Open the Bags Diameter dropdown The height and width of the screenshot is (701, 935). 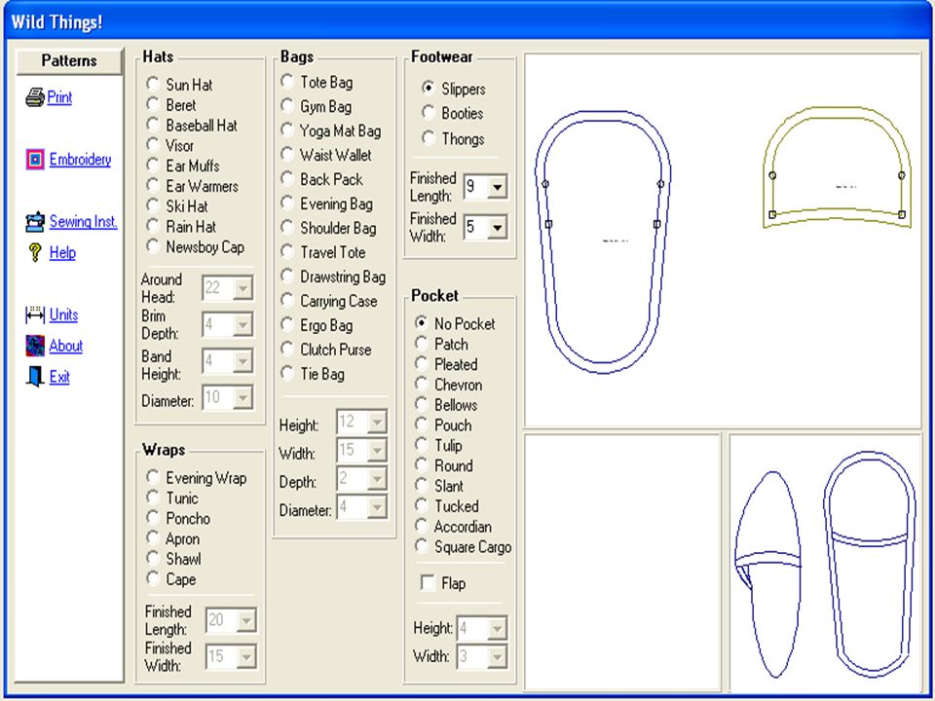377,507
